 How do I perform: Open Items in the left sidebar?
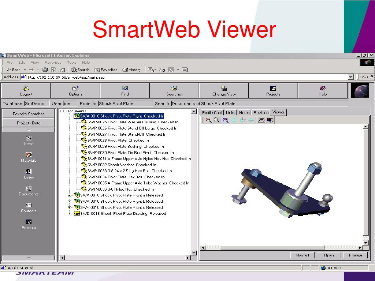(29, 140)
